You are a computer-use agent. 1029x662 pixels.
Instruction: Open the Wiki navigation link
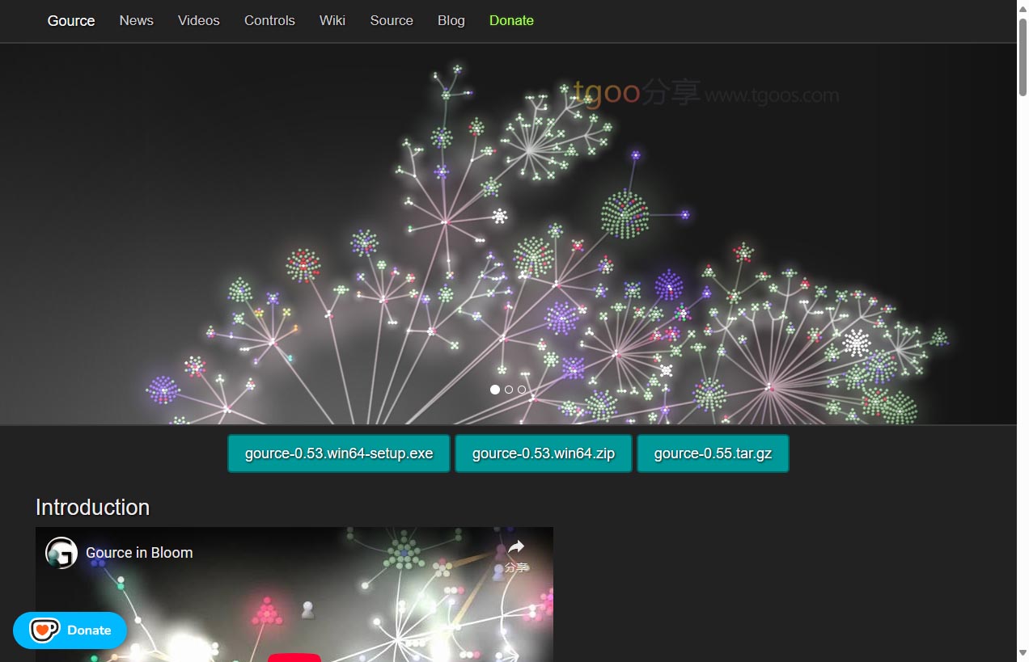332,21
